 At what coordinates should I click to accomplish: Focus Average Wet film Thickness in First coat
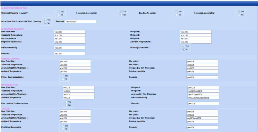(75, 68)
